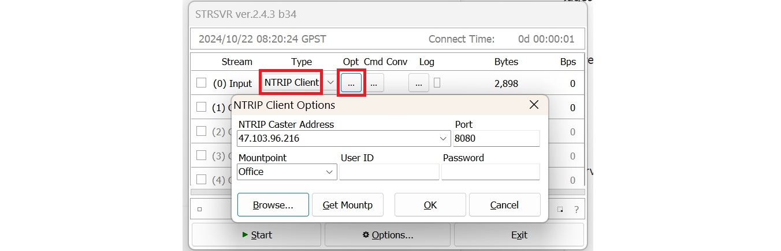Click the small square icon at bottom left
This screenshot has width=781, height=251.
coord(200,210)
